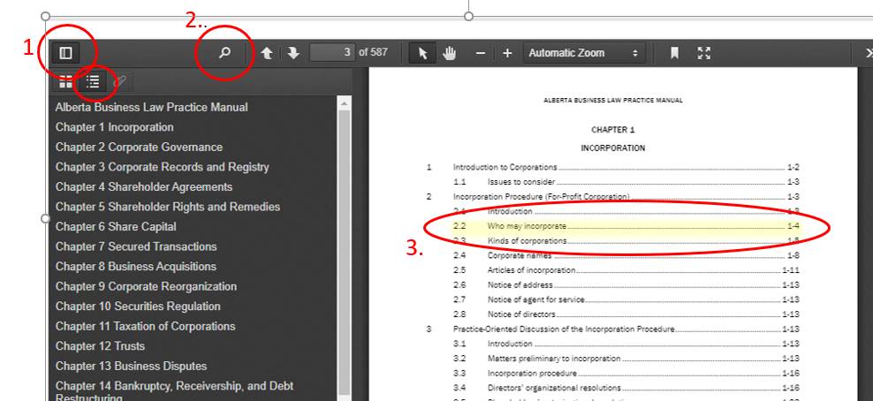
Task: Follow 'Introduction to Corporations' contents link
Action: (x=505, y=167)
